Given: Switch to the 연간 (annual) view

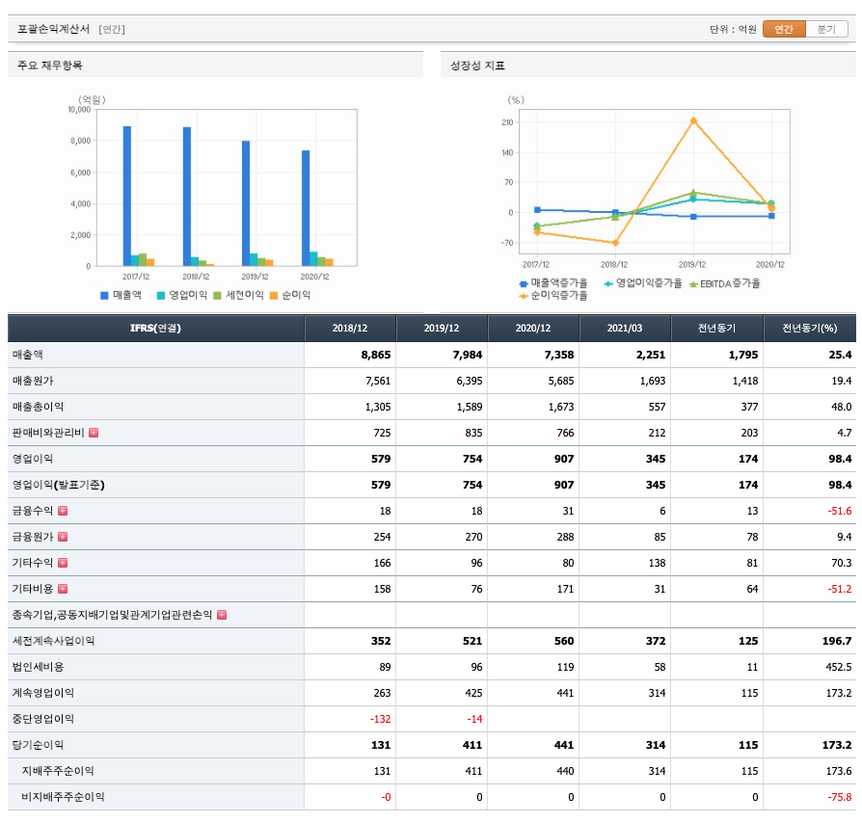Looking at the screenshot, I should click(784, 29).
